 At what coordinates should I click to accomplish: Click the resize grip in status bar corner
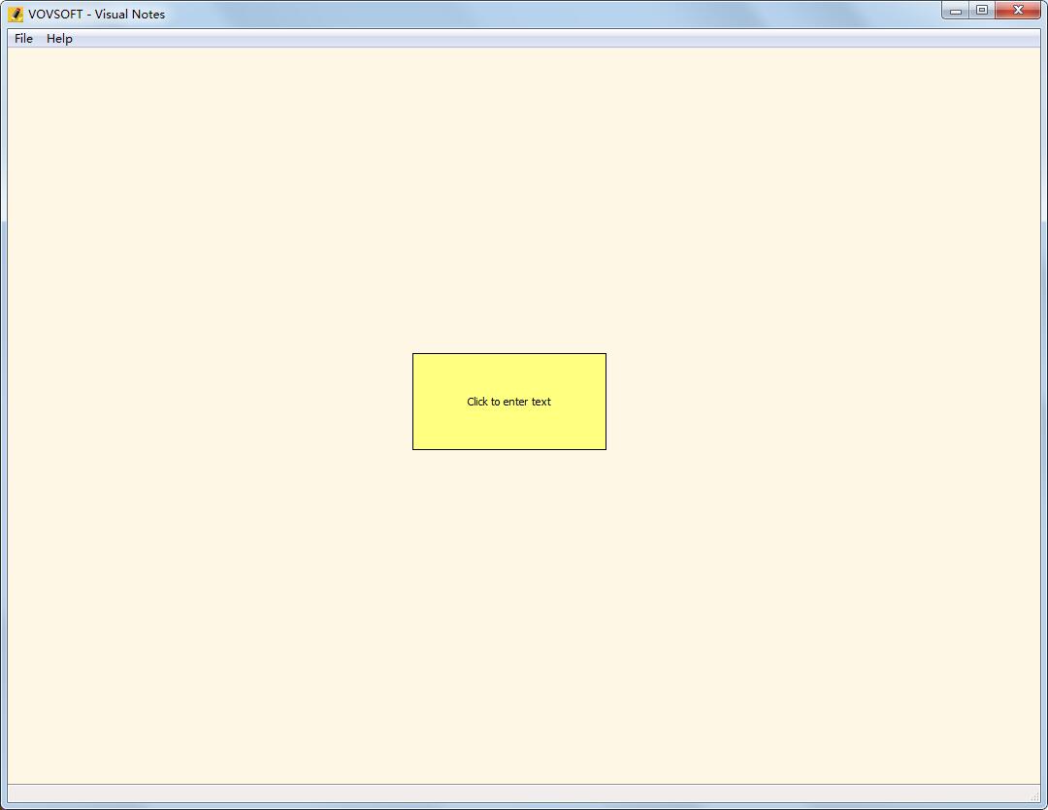(x=1034, y=795)
